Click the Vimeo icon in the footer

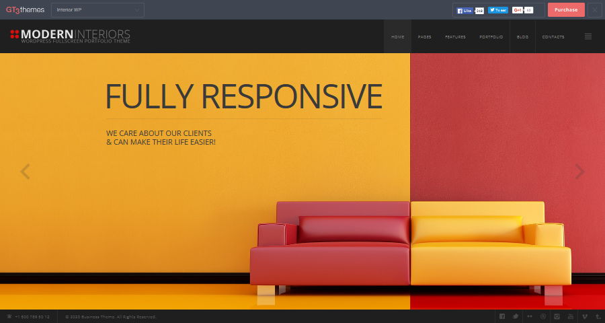coord(584,316)
